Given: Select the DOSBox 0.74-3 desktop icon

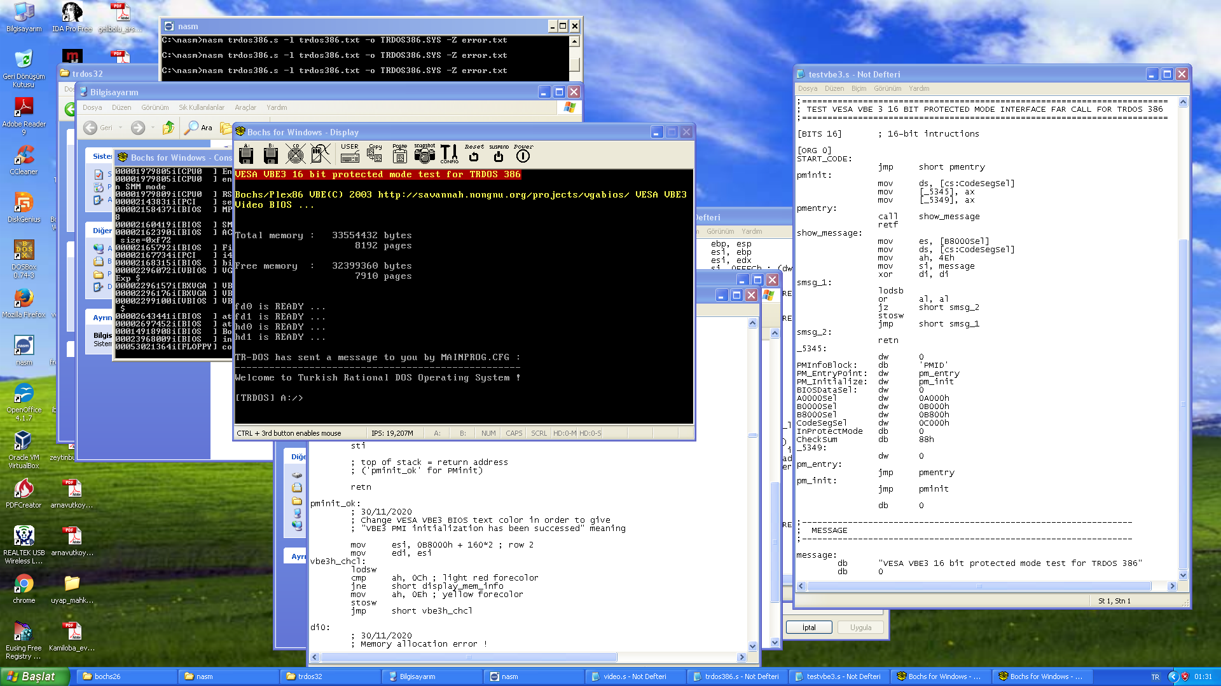Looking at the screenshot, I should coord(24,259).
